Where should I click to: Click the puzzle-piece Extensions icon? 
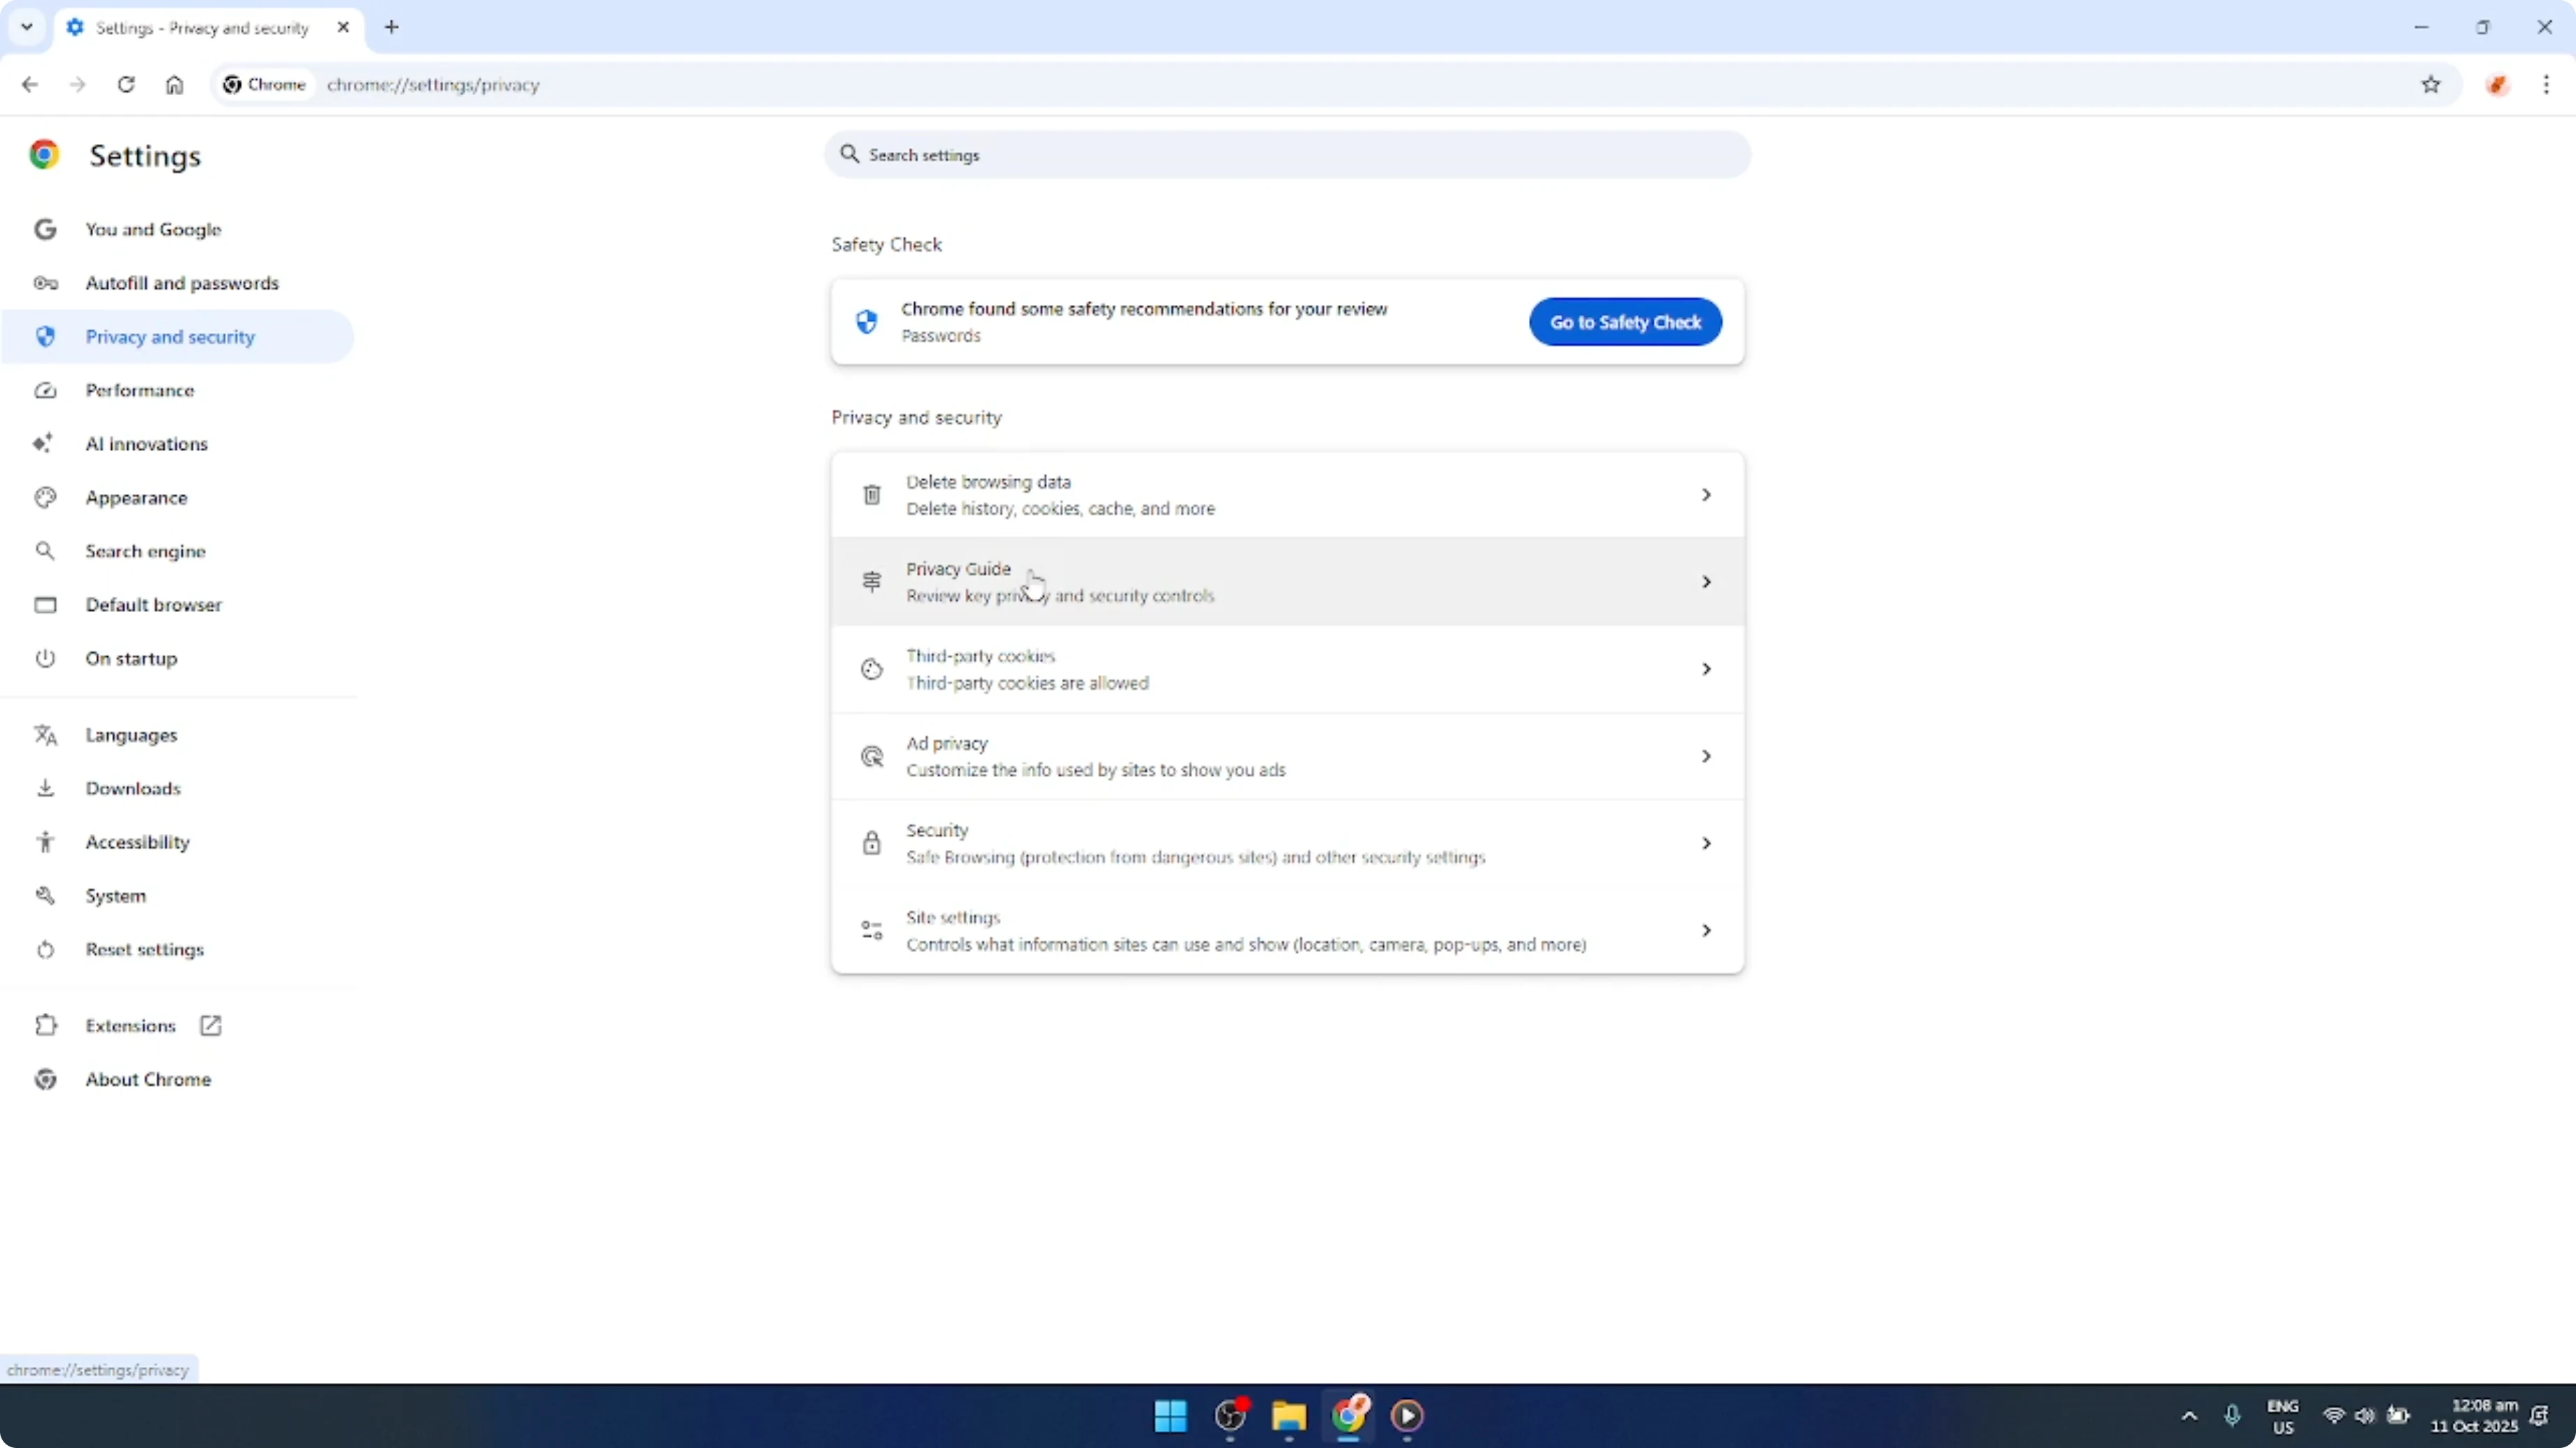point(45,1025)
